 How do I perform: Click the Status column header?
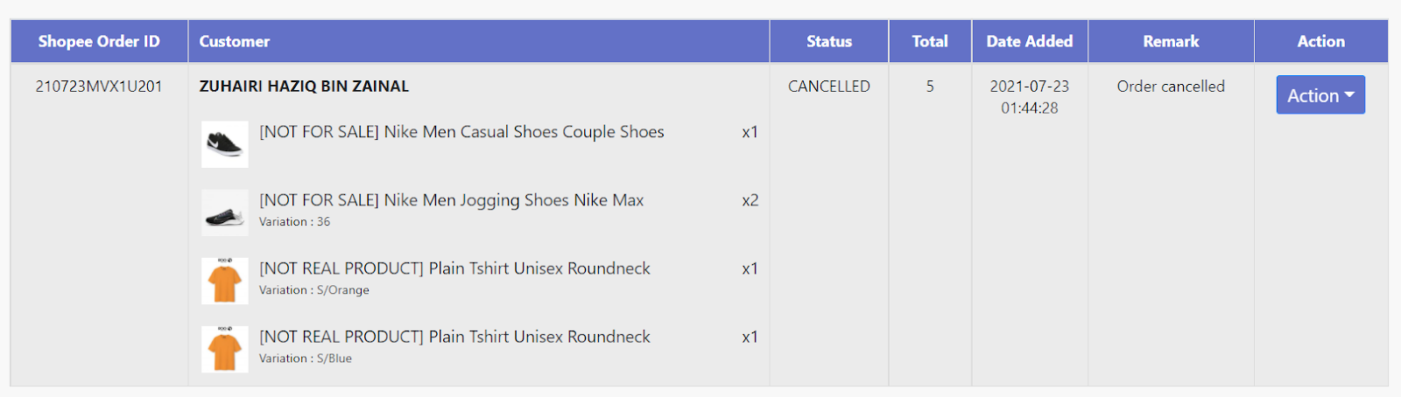point(829,41)
